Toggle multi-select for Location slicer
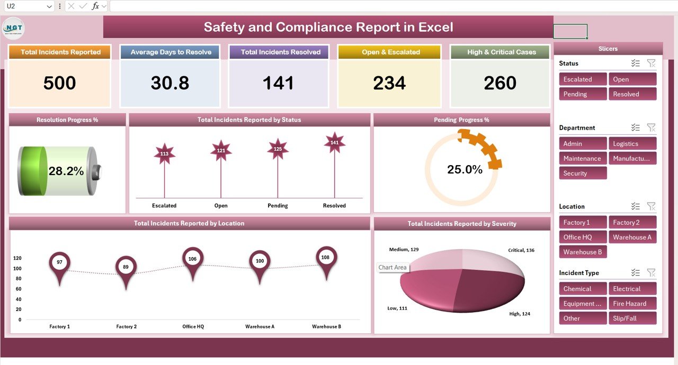 (636, 206)
